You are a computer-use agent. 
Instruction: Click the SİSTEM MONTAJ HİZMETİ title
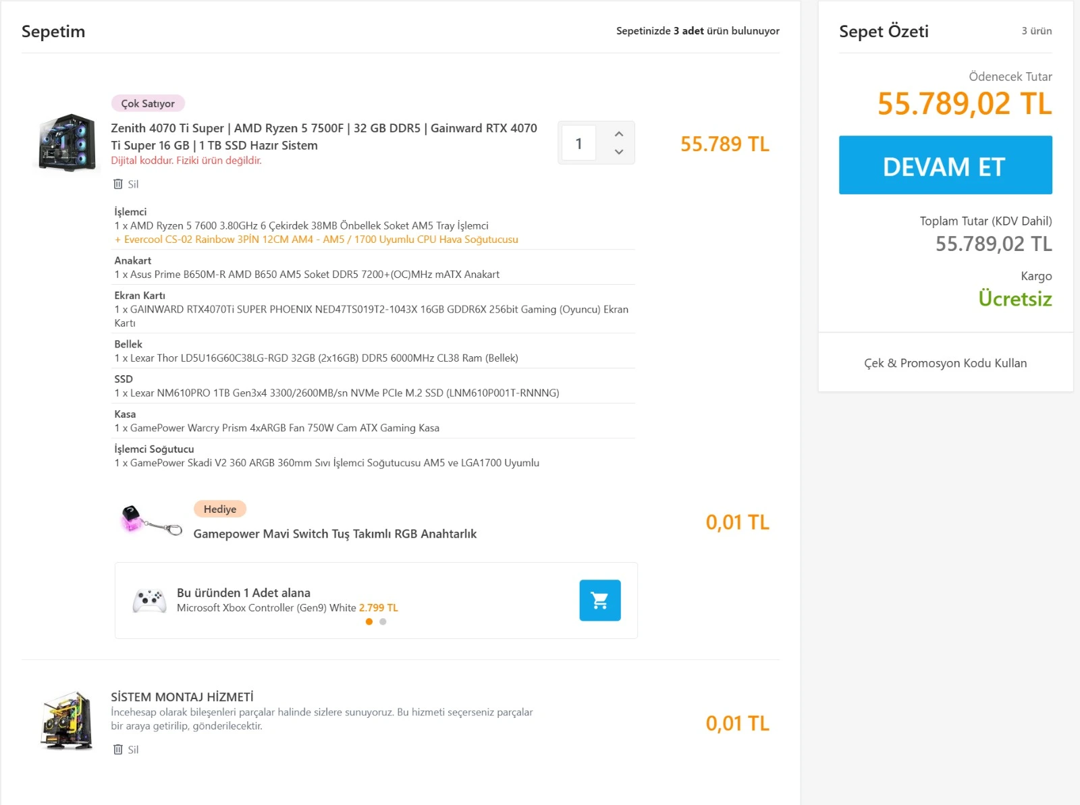point(182,697)
